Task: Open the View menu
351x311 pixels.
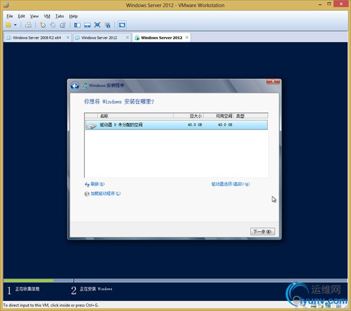Action: [x=34, y=16]
